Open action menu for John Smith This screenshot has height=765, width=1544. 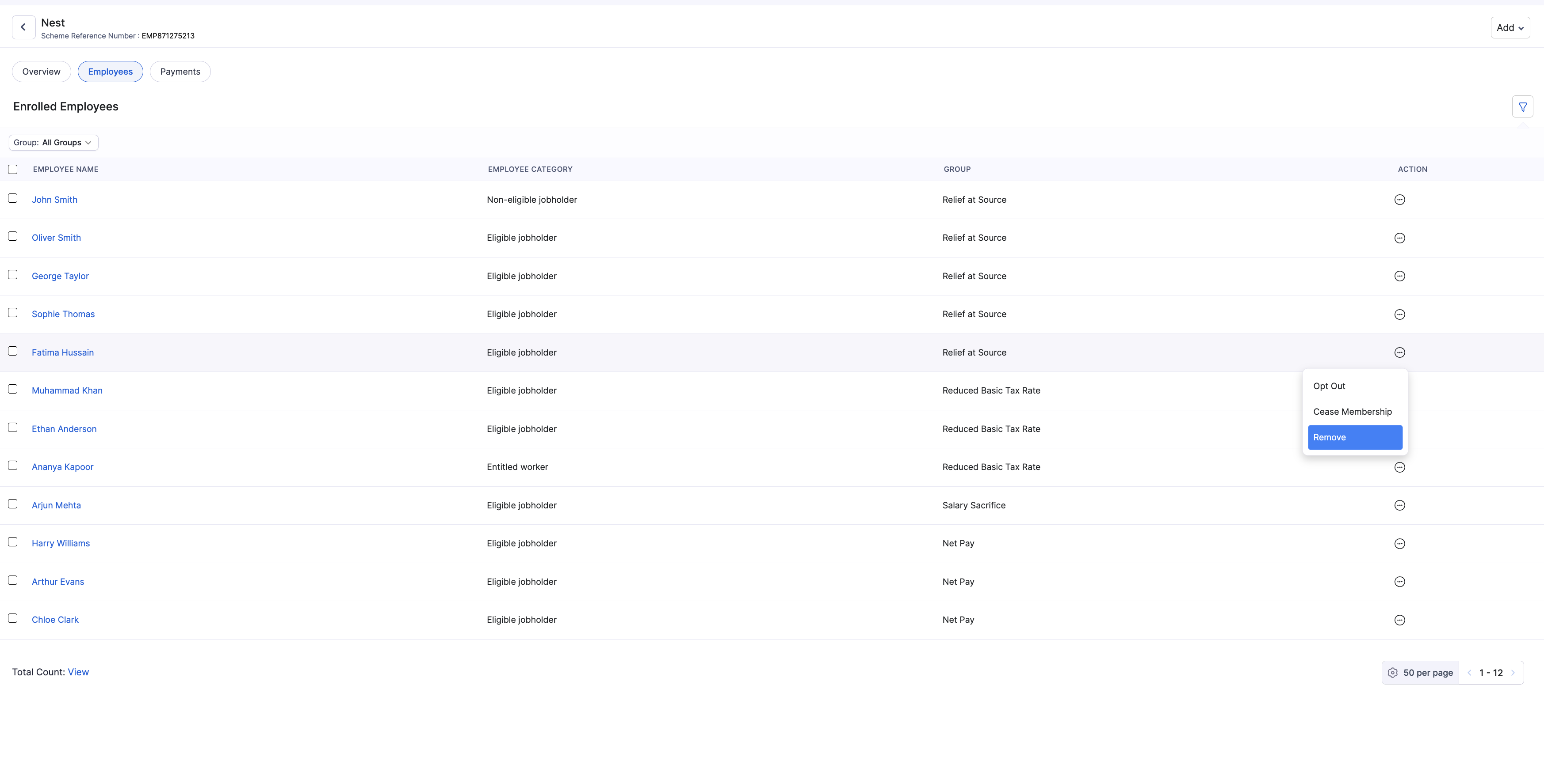pos(1399,200)
